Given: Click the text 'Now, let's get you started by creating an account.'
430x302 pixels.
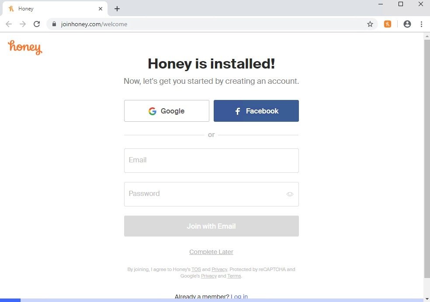Looking at the screenshot, I should pyautogui.click(x=211, y=81).
